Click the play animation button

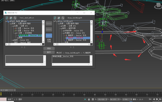click(157, 99)
